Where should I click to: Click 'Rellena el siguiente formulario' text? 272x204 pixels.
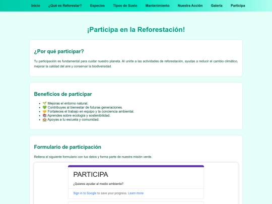pyautogui.click(x=93, y=157)
